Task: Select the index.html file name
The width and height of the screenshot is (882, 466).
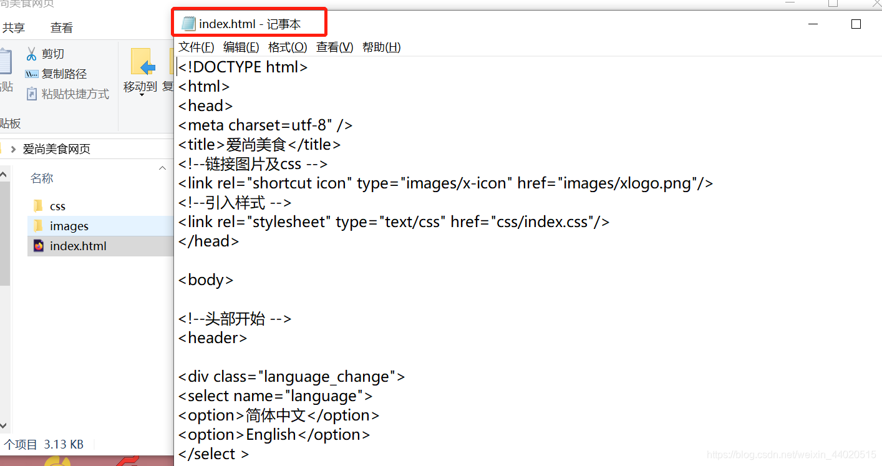Action: [x=78, y=246]
